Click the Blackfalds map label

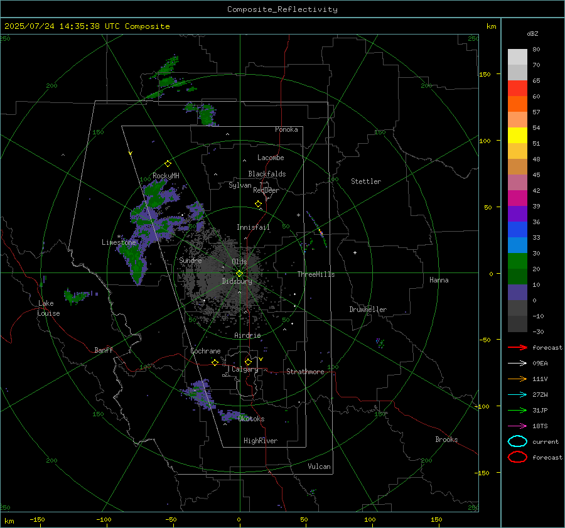pyautogui.click(x=267, y=174)
